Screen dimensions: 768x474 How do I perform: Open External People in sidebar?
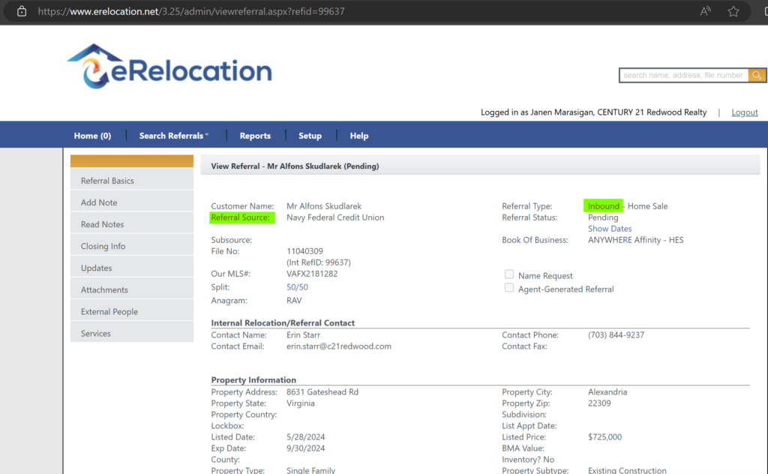pos(132,311)
